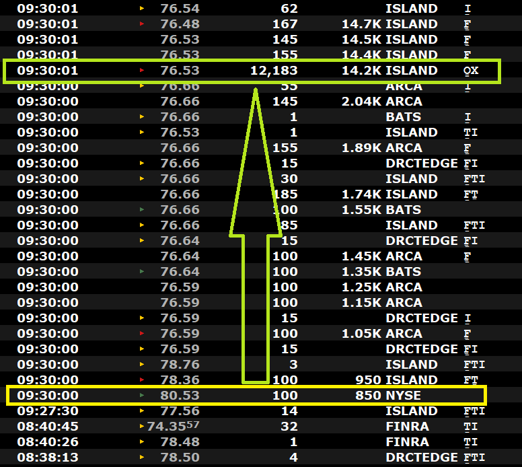Select the NYSE exchange label at 09:30:00
The width and height of the screenshot is (522, 467).
coord(402,396)
